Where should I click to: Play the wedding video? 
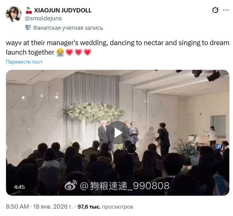click(118, 133)
